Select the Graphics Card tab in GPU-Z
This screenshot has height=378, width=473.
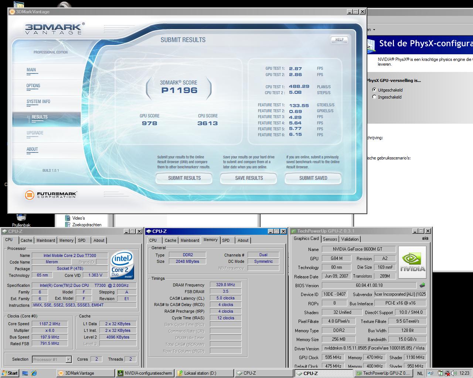(306, 238)
